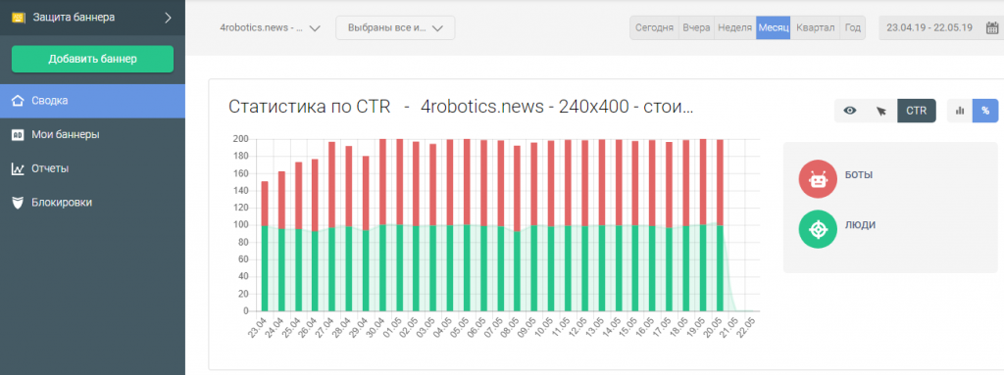Select the Сегодня period
1004x375 pixels.
pyautogui.click(x=654, y=28)
